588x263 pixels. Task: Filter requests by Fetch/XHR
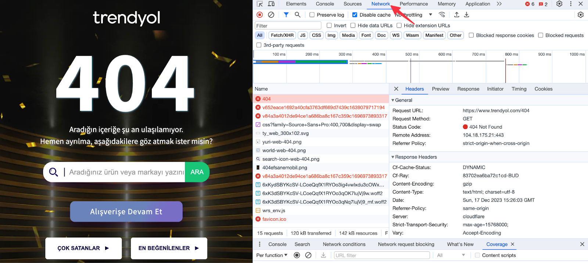tap(282, 35)
